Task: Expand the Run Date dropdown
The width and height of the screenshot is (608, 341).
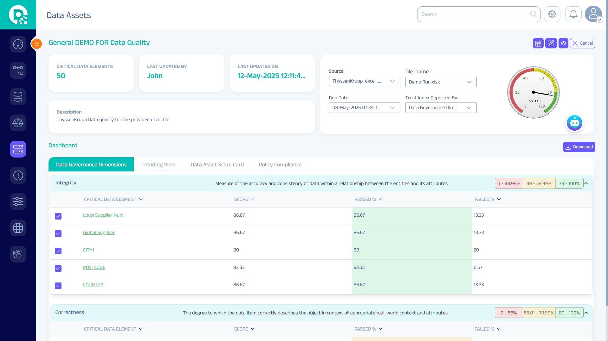Action: pos(364,108)
